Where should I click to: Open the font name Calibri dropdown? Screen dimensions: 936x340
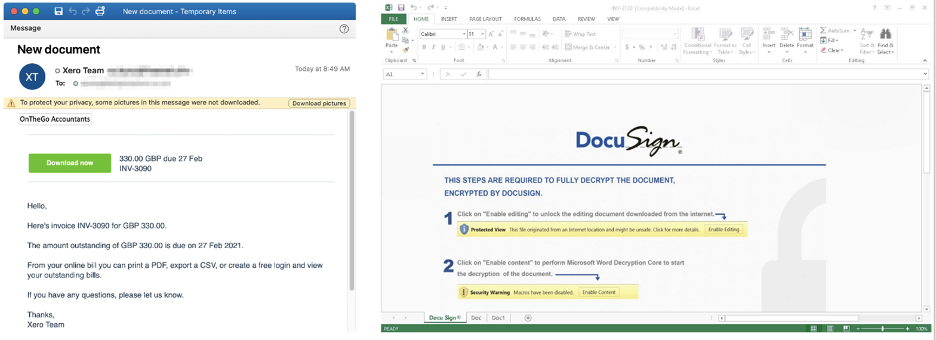pyautogui.click(x=463, y=34)
